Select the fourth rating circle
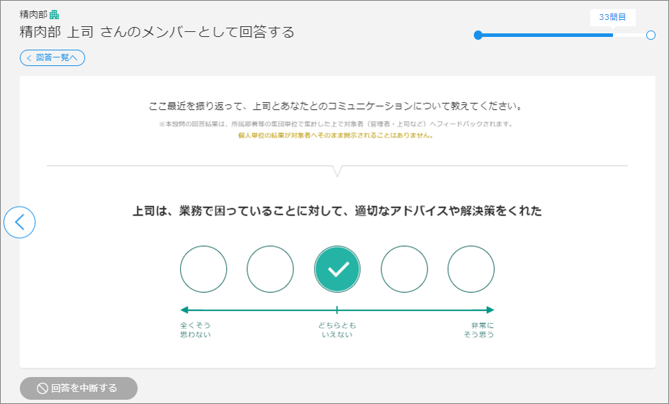This screenshot has height=404, width=669. pos(405,269)
